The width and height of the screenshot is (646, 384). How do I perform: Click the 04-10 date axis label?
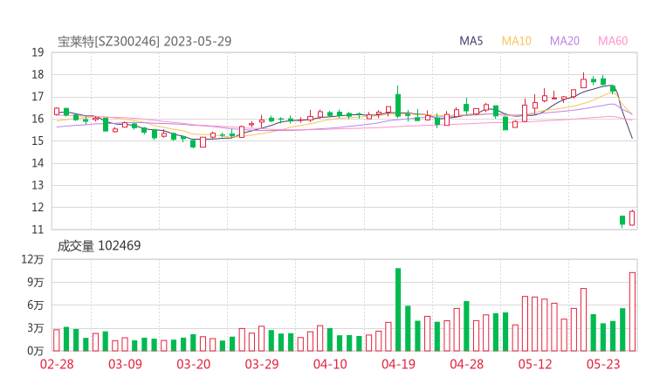[x=330, y=364]
